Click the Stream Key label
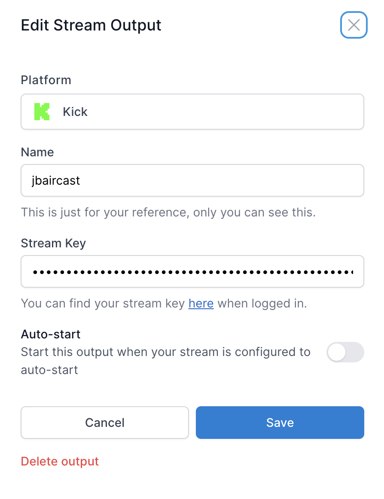Screen dimensions: 384x499 click(54, 243)
